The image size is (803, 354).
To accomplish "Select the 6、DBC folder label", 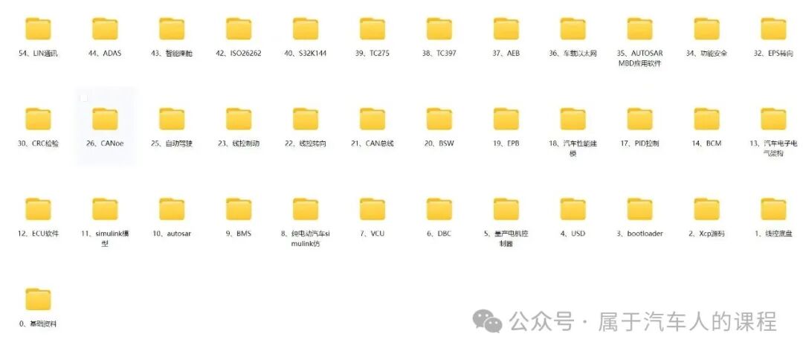I will (x=439, y=234).
